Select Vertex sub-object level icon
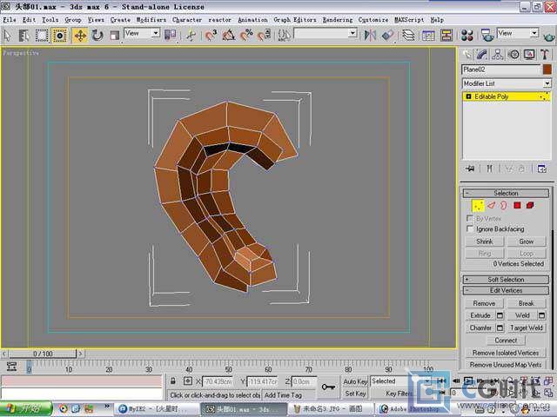 478,205
